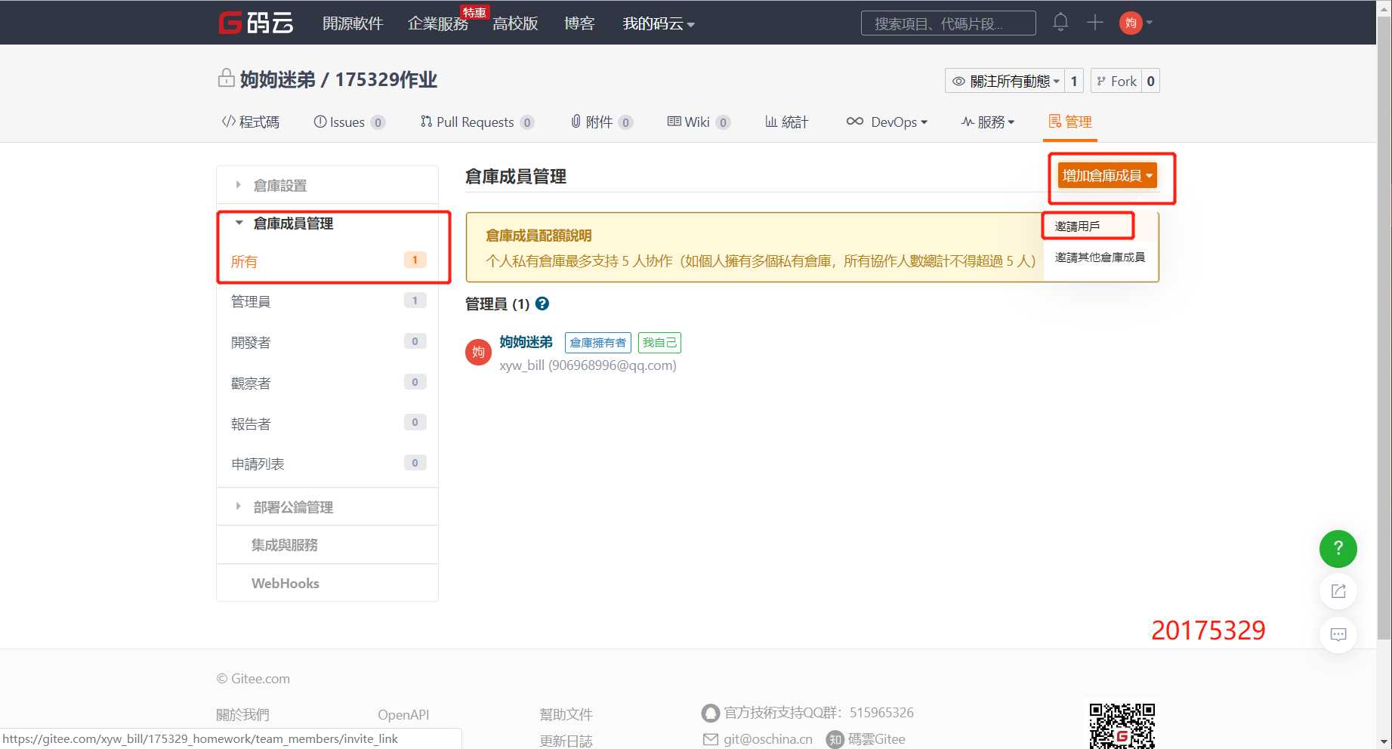1392x749 pixels.
Task: Click the feedback chat floating icon
Action: point(1338,634)
